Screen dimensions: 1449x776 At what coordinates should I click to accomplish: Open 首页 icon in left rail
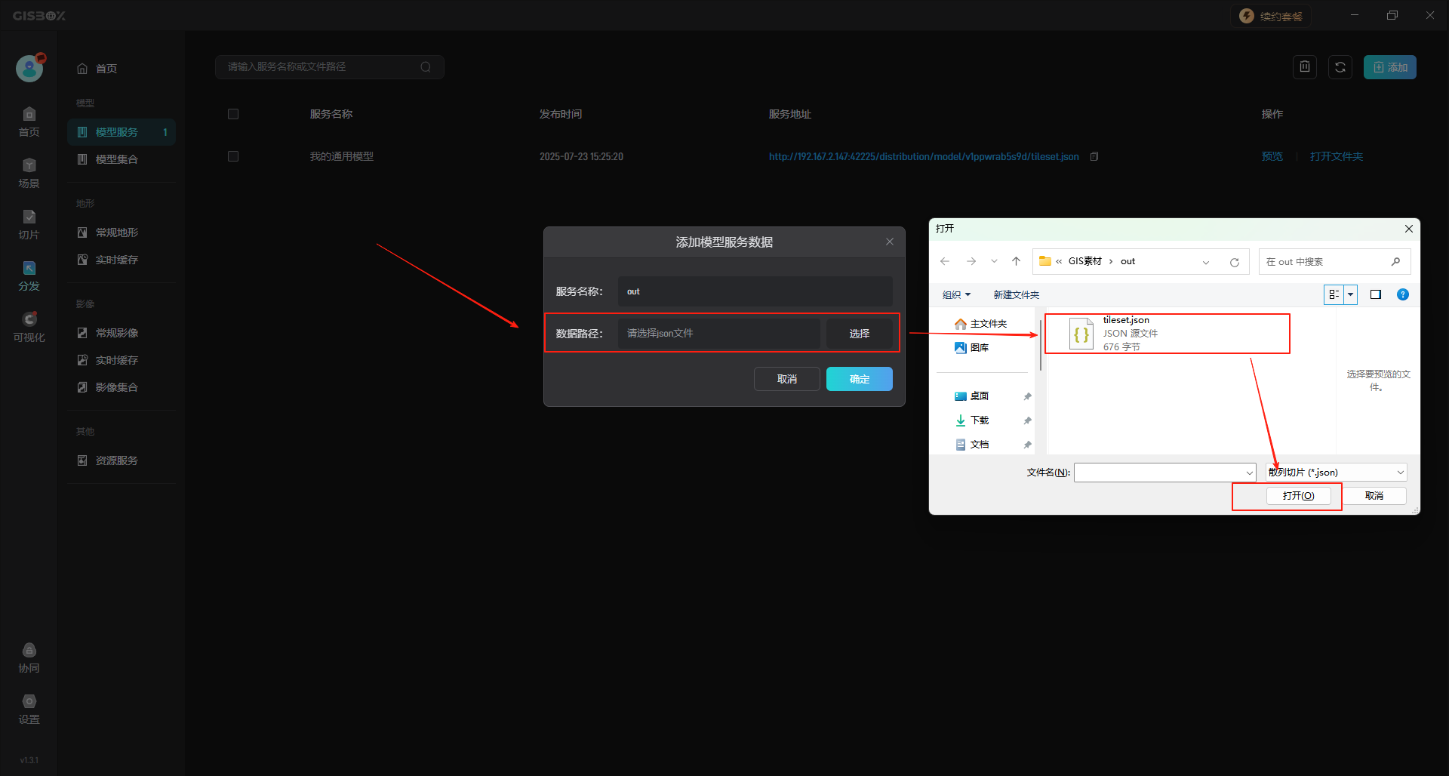click(29, 122)
